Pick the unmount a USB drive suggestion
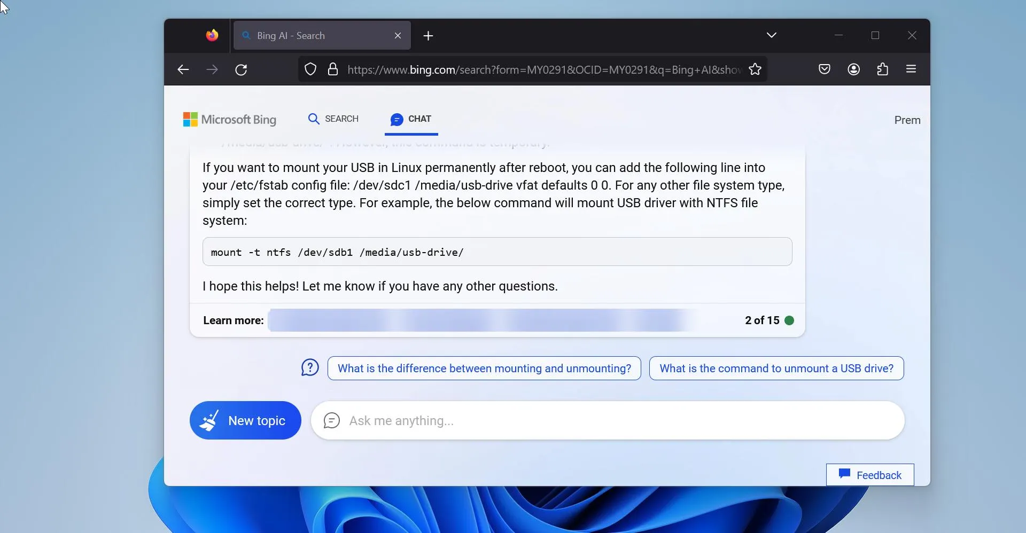Image resolution: width=1026 pixels, height=533 pixels. coord(776,369)
